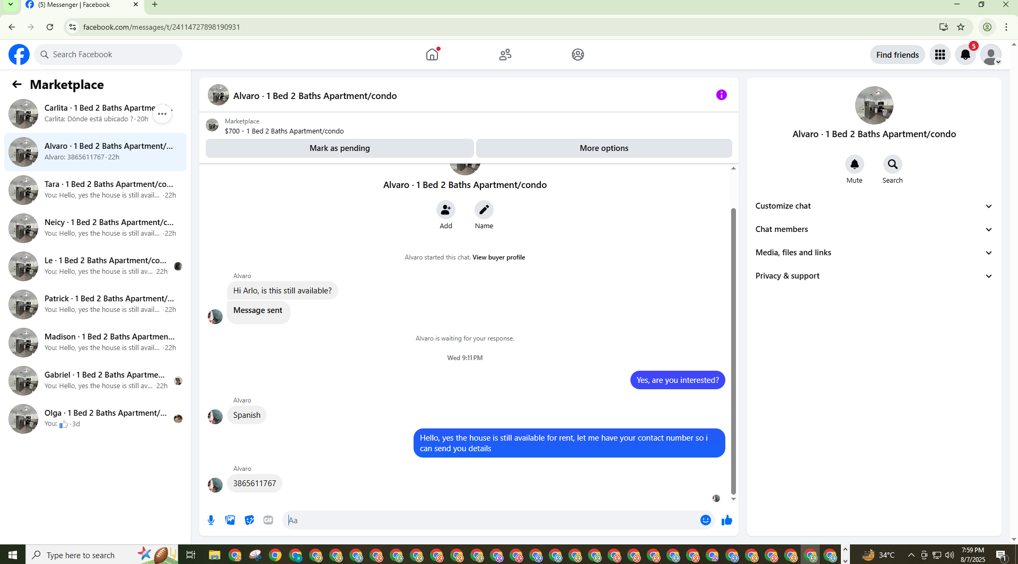Viewport: 1018px width, 564px height.
Task: Click Hi Arlo, is this still available? message
Action: [x=282, y=291]
